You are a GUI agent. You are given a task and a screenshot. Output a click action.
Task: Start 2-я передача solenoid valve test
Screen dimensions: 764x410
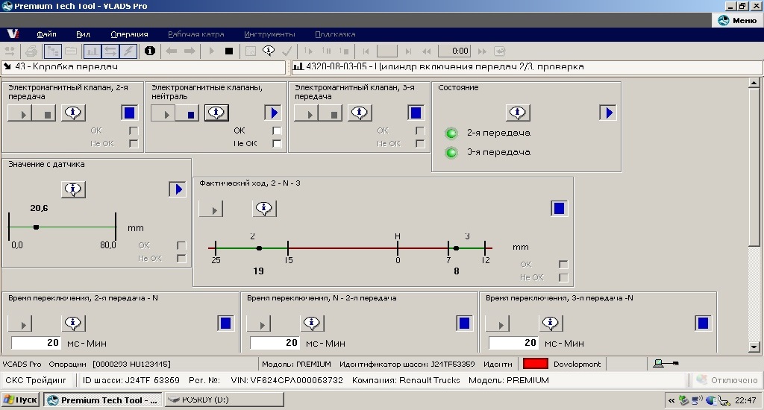tap(19, 113)
